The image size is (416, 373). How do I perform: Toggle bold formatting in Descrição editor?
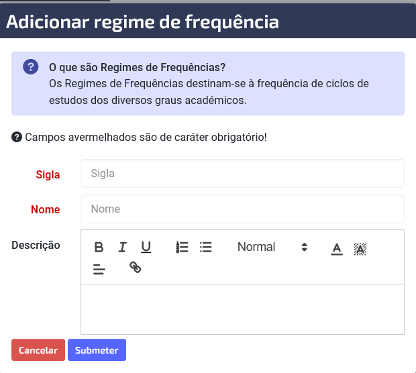[x=99, y=248]
